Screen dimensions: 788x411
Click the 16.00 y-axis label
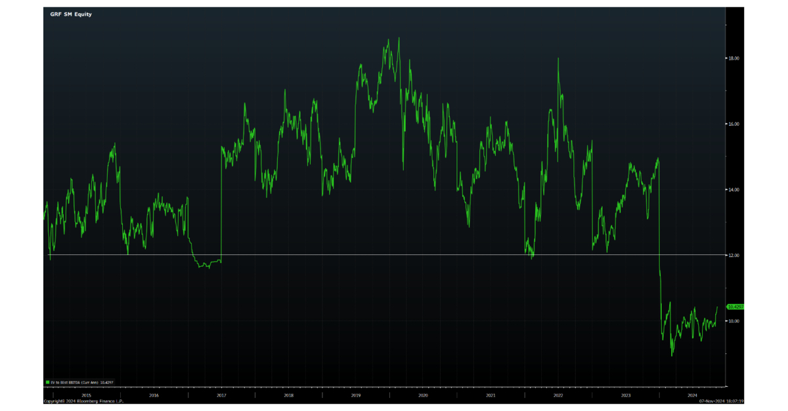[x=733, y=124]
